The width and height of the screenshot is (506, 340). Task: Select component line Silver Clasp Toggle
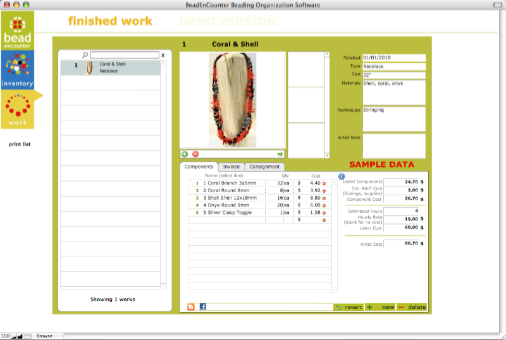tap(228, 212)
